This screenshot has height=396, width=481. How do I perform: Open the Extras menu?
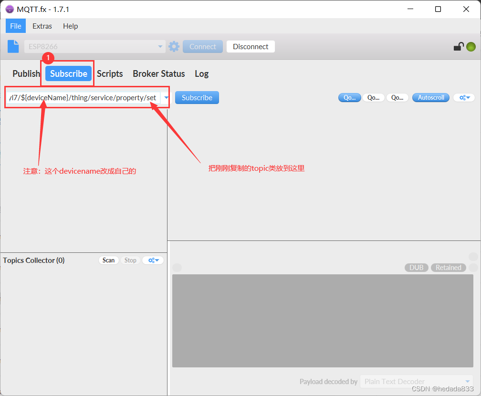tap(42, 26)
